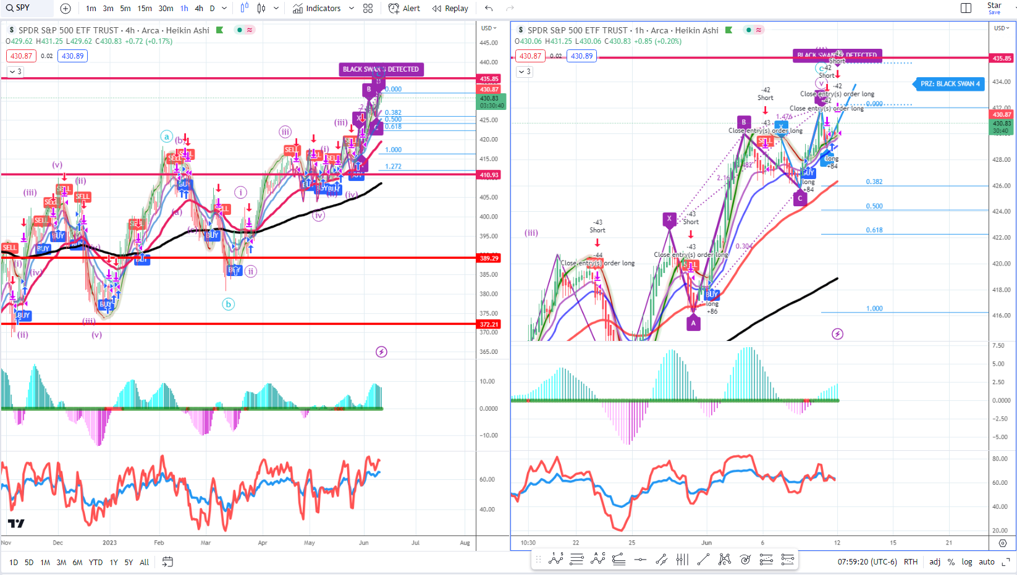Select the trend line tool
The image size is (1017, 575).
703,560
